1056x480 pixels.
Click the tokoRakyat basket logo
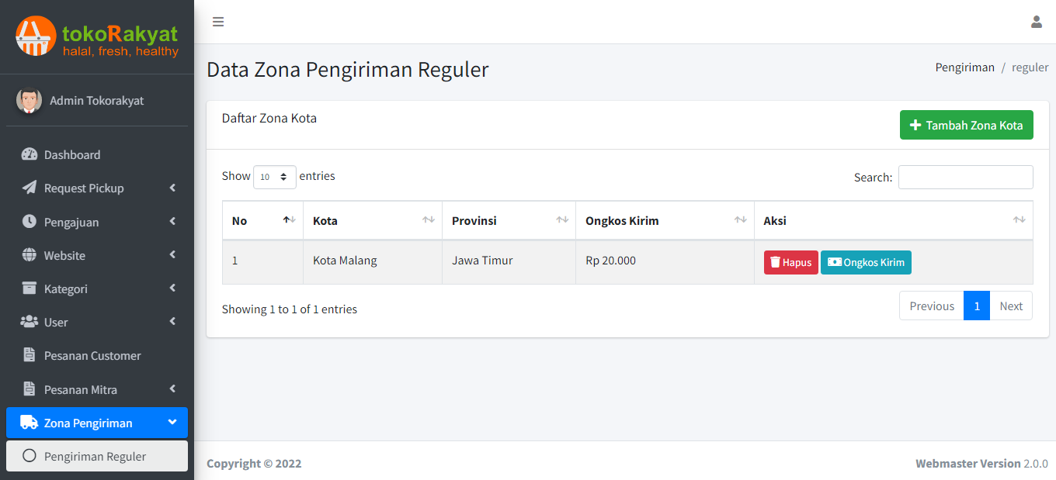click(36, 36)
